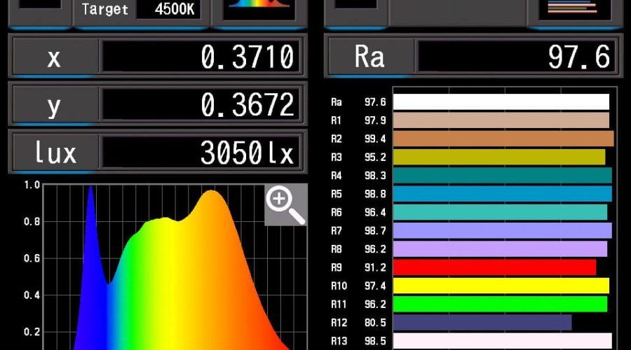This screenshot has width=631, height=350.
Task: Tap the x chromaticity label button
Action: pos(54,57)
